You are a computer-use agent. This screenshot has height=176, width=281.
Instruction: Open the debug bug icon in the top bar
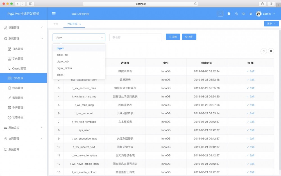click(229, 14)
